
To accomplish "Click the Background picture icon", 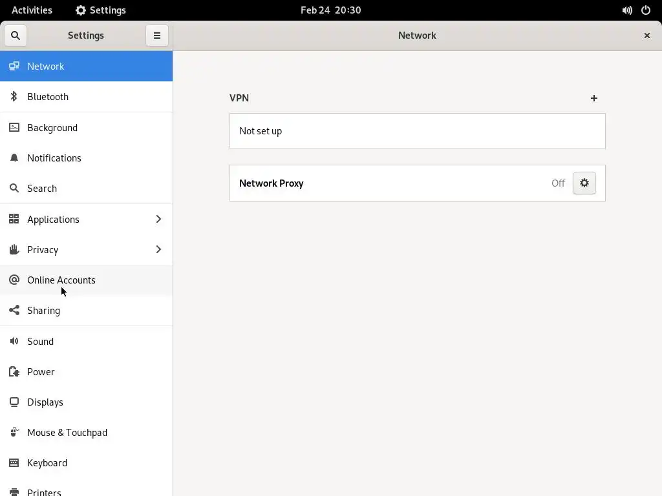I will pos(14,127).
